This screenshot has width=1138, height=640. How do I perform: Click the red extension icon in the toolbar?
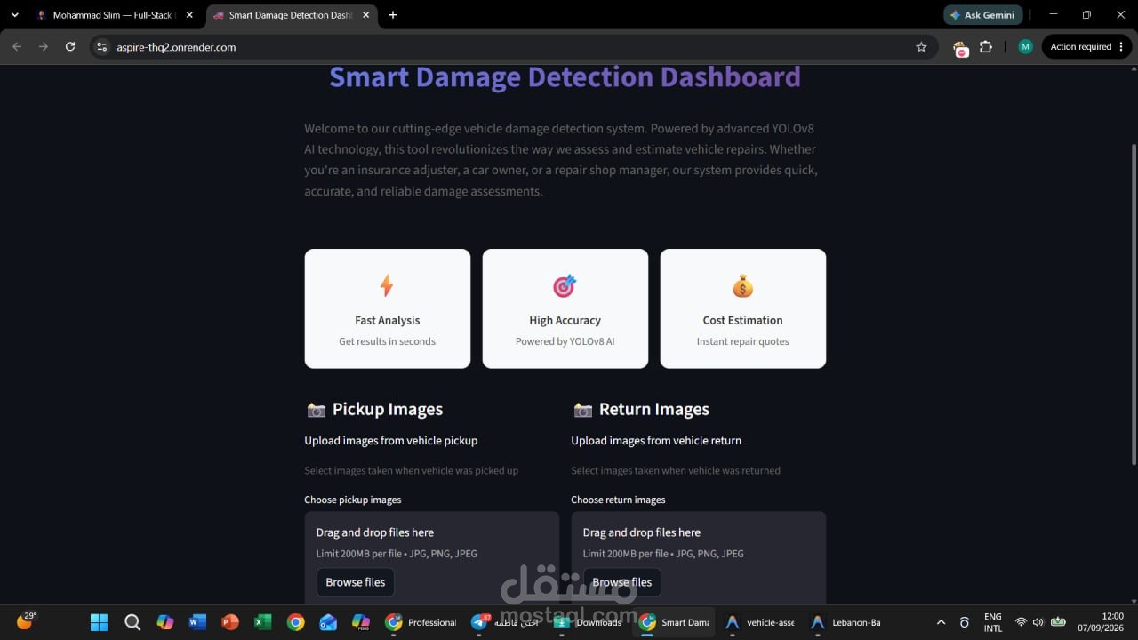click(x=960, y=49)
